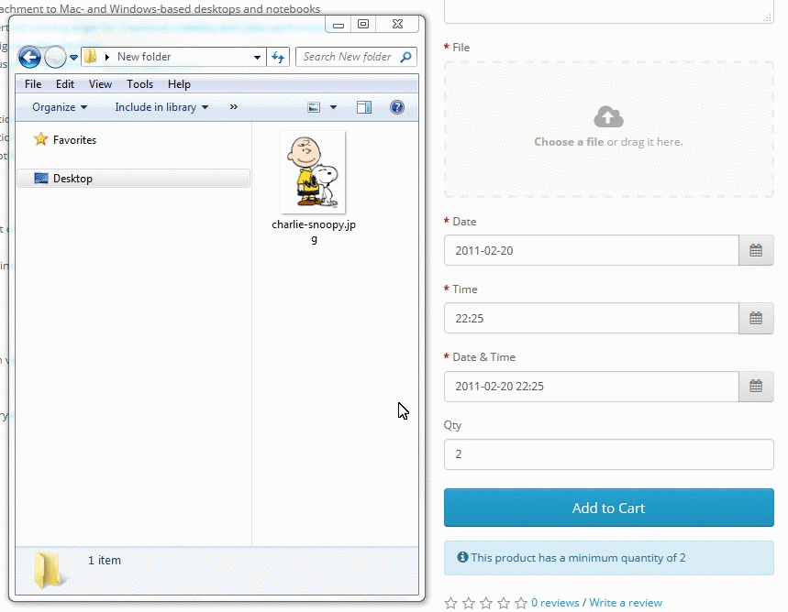Click the Date input field
This screenshot has height=612, width=788.
pos(592,250)
